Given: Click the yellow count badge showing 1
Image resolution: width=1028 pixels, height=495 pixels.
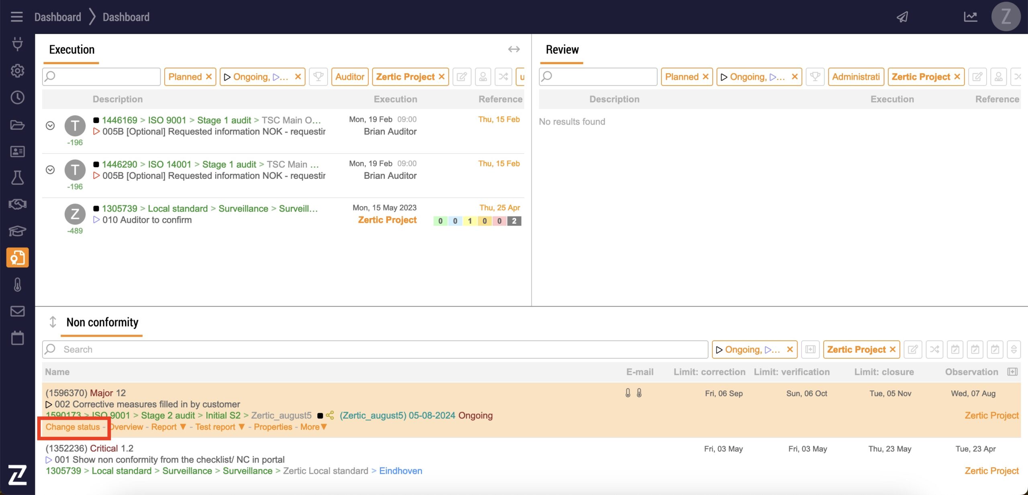Looking at the screenshot, I should (x=469, y=221).
